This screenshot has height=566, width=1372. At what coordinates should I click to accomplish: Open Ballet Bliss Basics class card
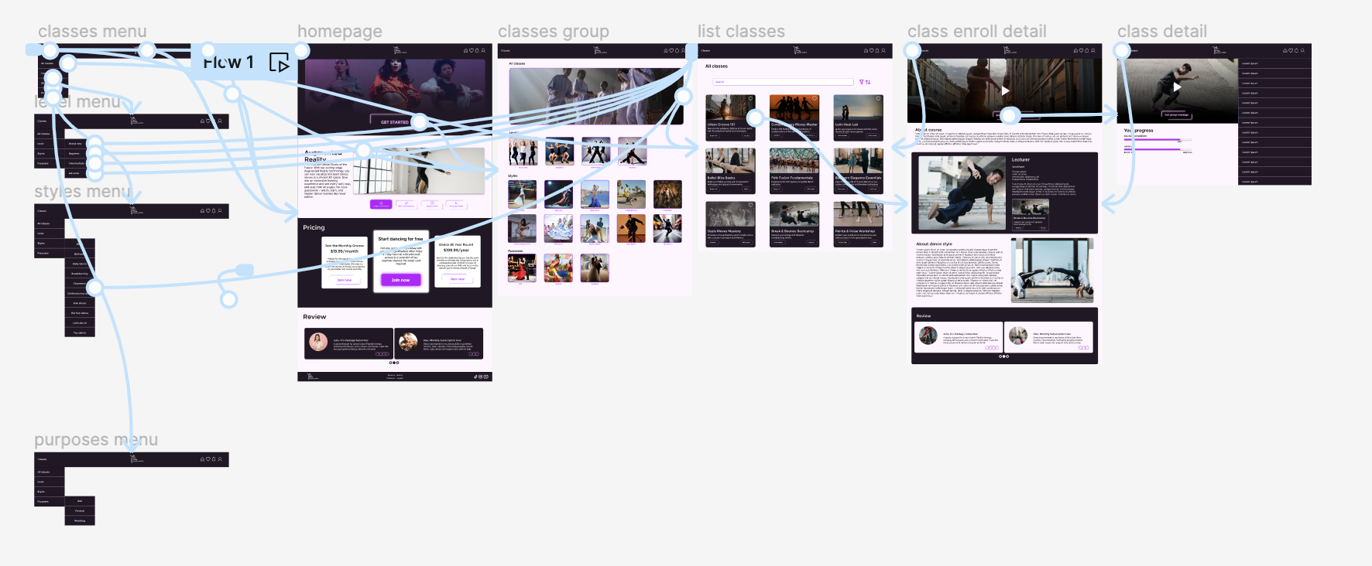click(730, 171)
